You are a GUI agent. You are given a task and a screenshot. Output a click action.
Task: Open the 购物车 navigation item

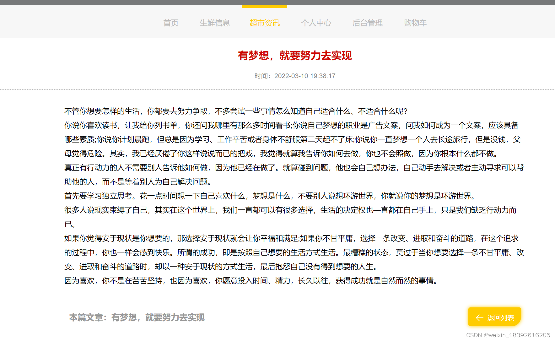tap(415, 23)
